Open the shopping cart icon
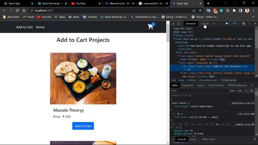The width and height of the screenshot is (258, 145). [x=150, y=27]
